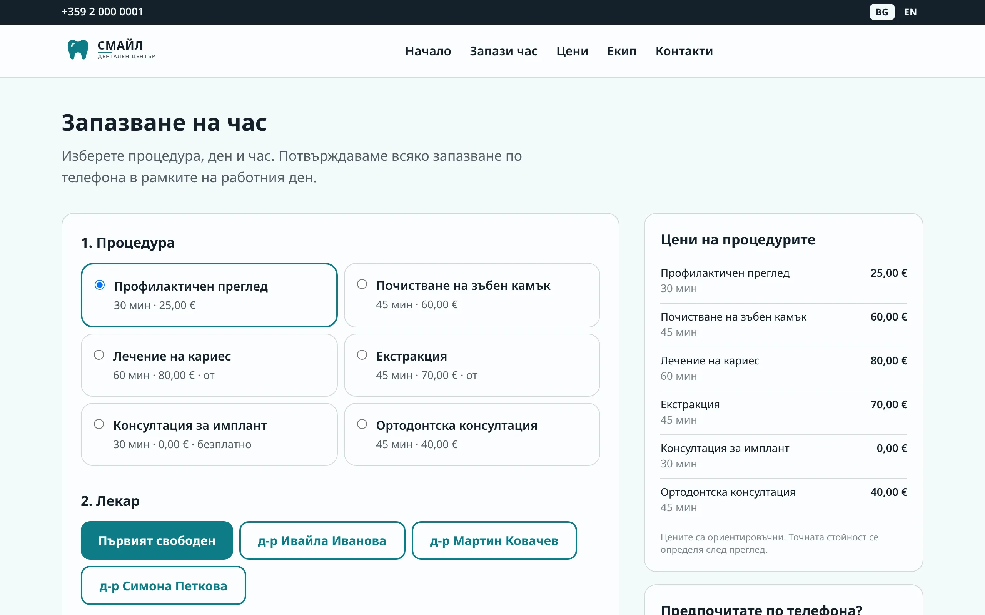Click the 2. Лекар section heading
Viewport: 985px width, 615px height.
110,501
